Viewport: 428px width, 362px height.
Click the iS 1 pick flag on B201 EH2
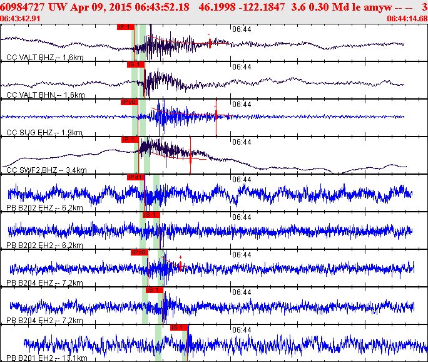point(179,328)
